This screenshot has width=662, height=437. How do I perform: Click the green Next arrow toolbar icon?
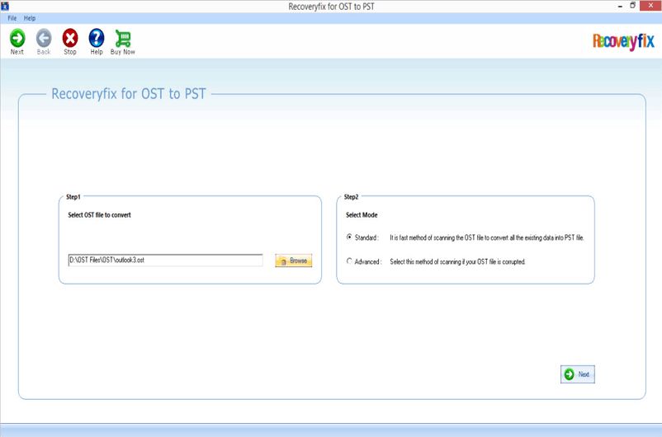pos(17,39)
